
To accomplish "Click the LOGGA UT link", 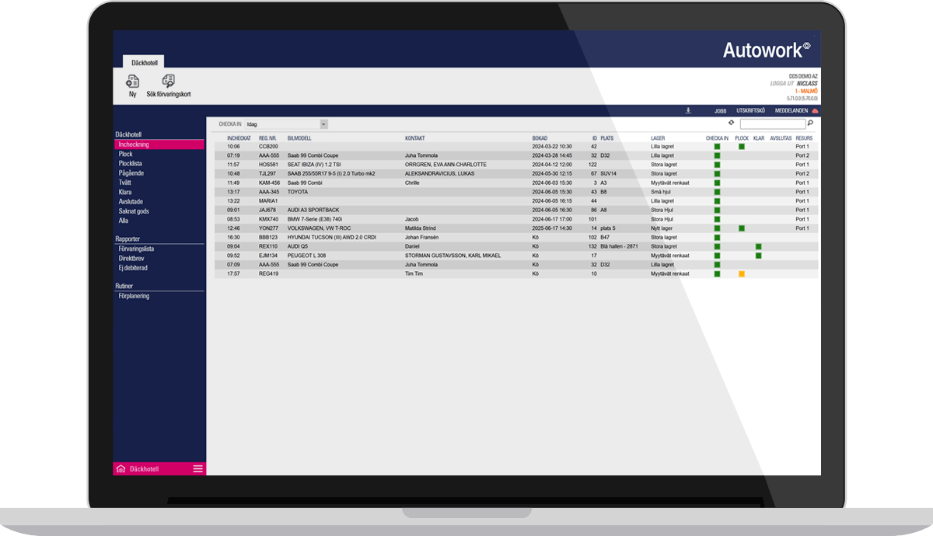I will (x=779, y=83).
